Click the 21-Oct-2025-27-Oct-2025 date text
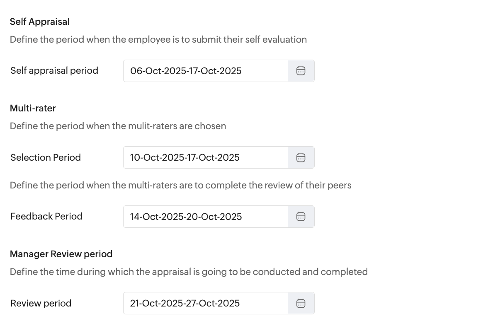The height and width of the screenshot is (333, 500). tap(185, 303)
